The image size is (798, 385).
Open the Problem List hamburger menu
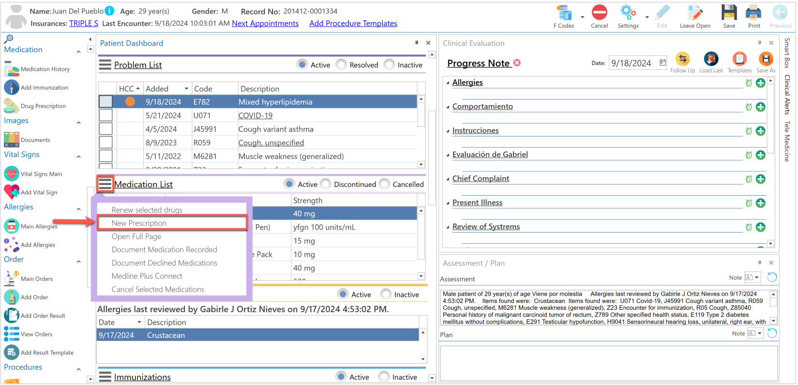pos(105,65)
